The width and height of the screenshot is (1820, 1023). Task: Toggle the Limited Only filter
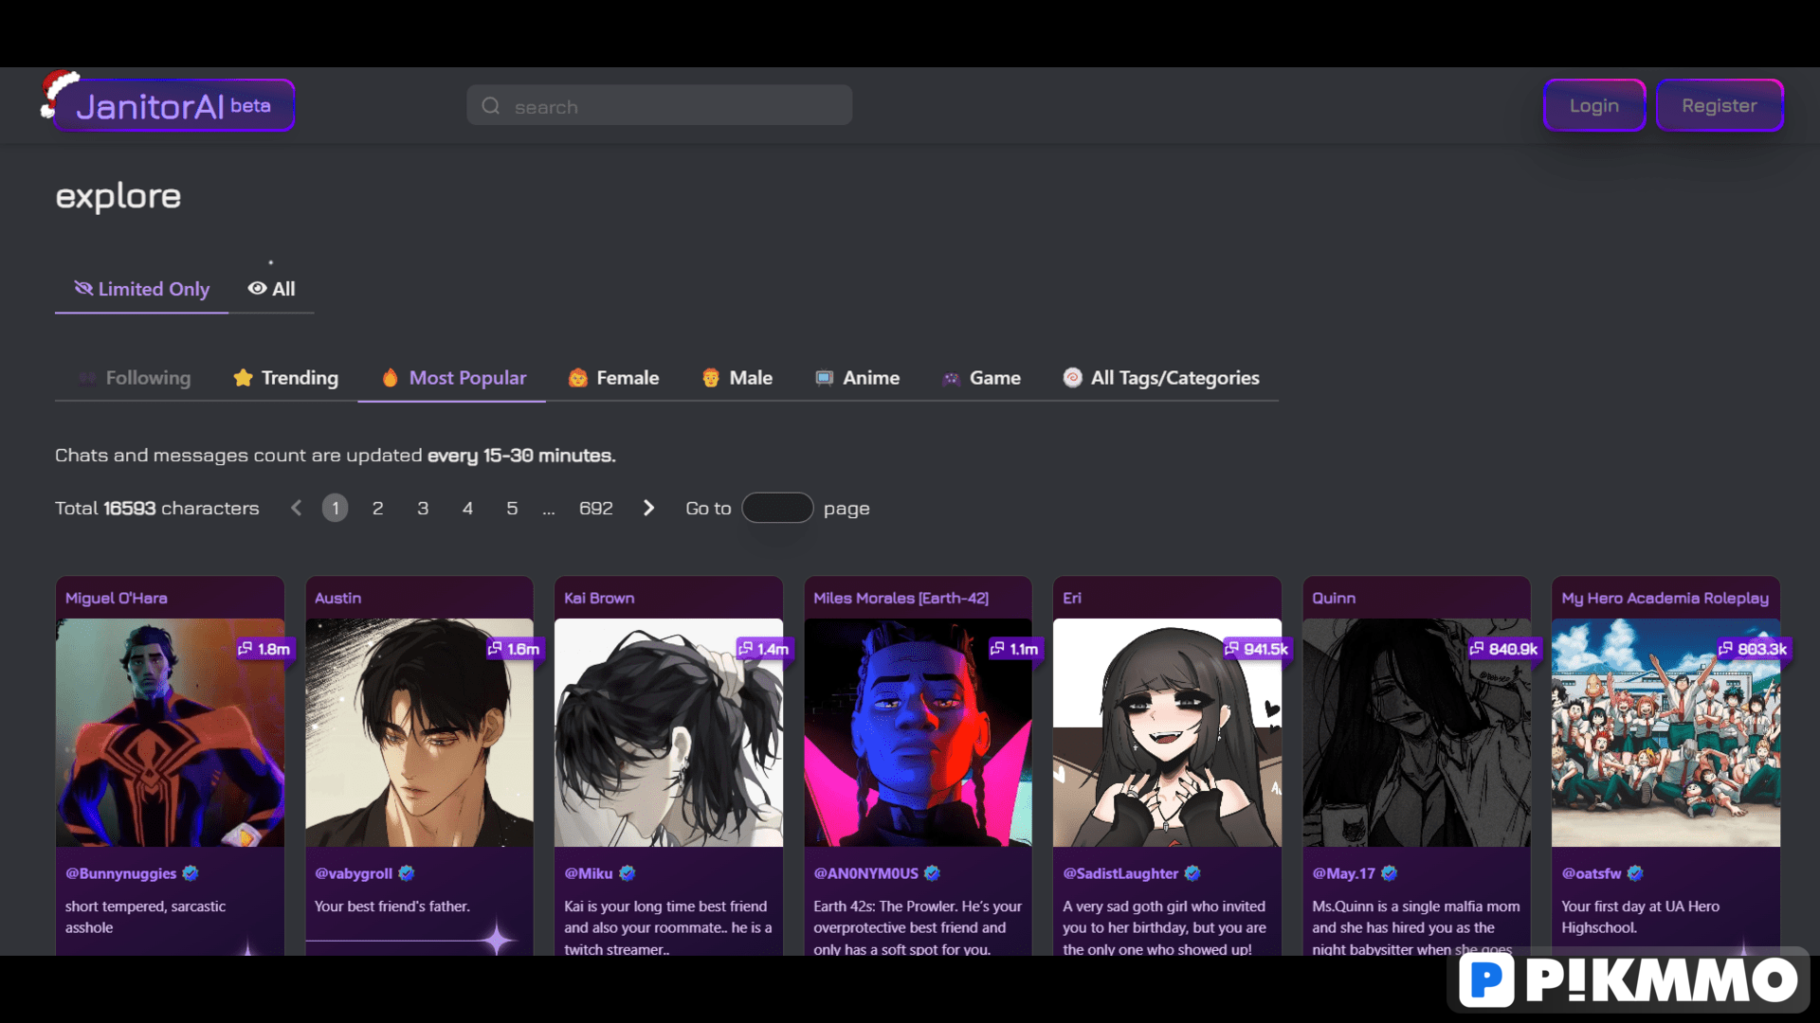(x=142, y=289)
